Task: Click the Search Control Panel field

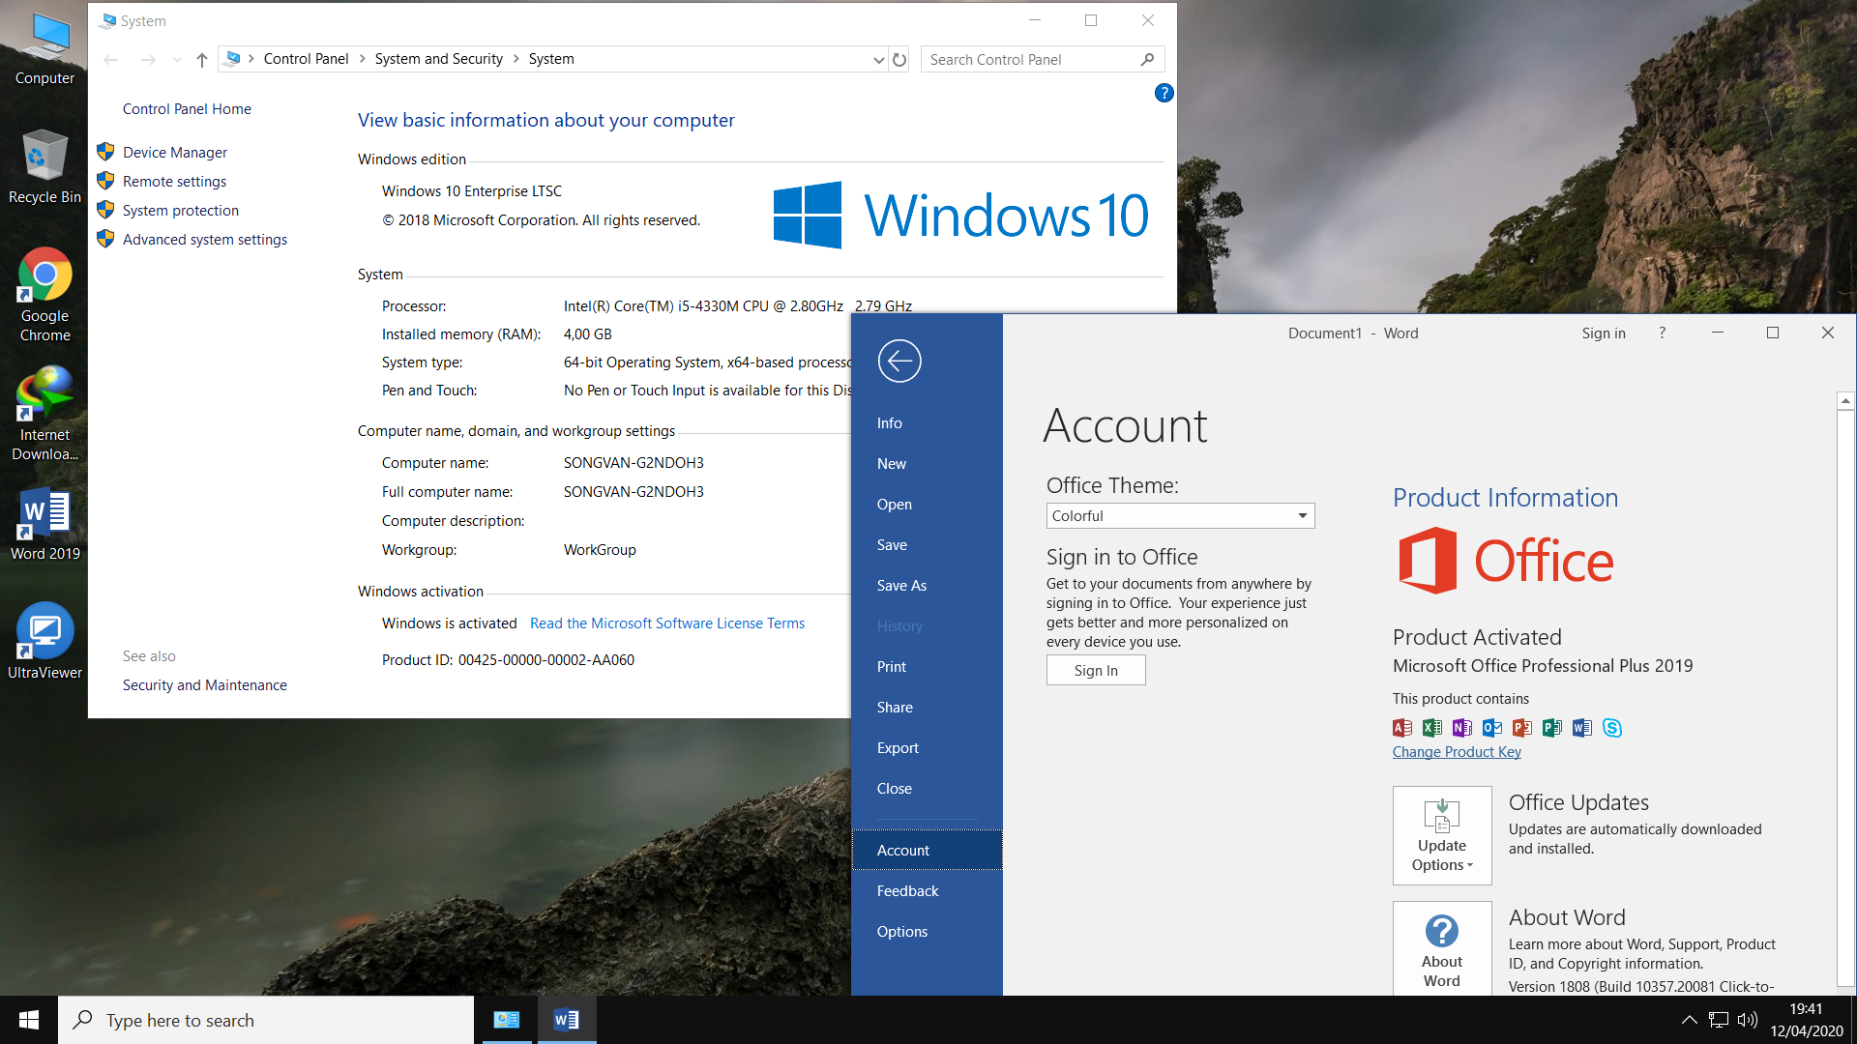Action: pos(1043,60)
